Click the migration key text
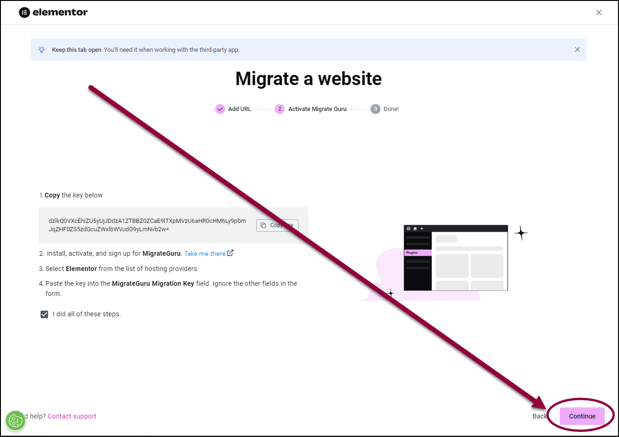This screenshot has height=437, width=619. tap(147, 225)
